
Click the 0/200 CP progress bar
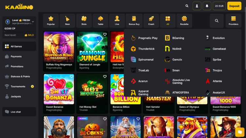[x=19, y=32]
